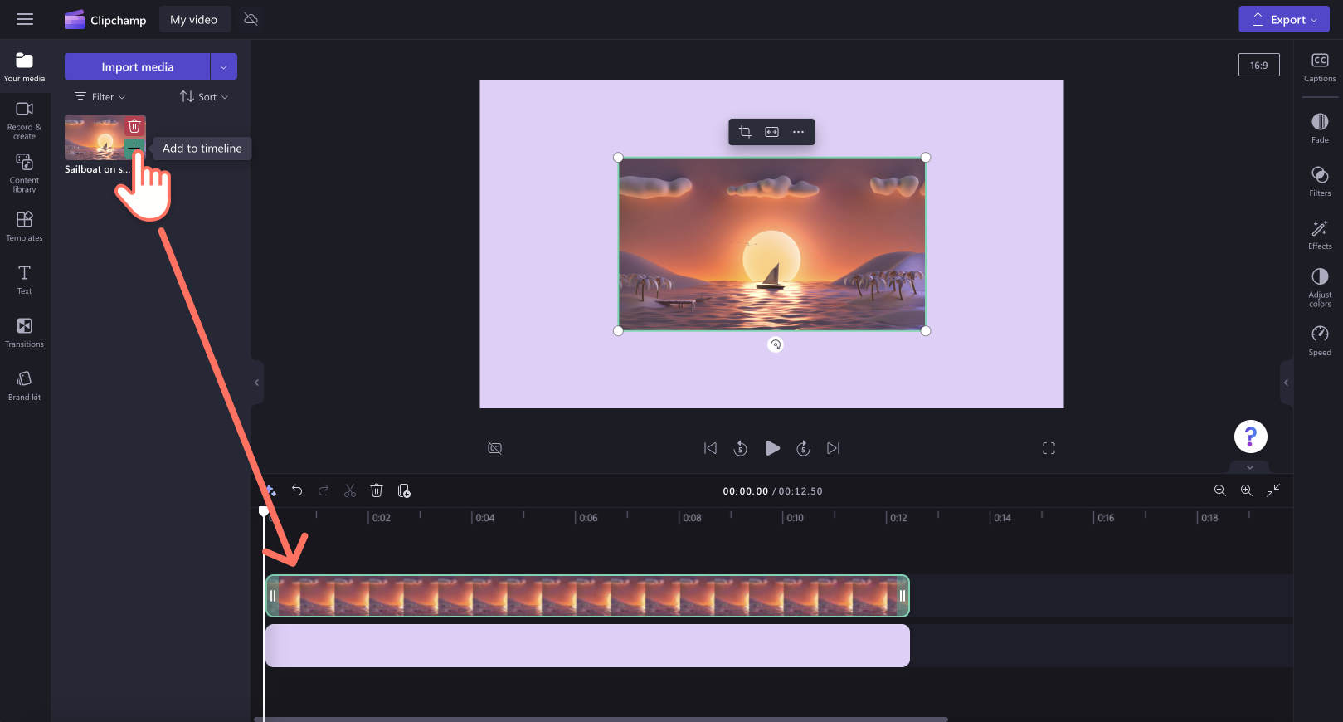
Task: Select the Crop tool in floating toolbar
Action: 745,132
